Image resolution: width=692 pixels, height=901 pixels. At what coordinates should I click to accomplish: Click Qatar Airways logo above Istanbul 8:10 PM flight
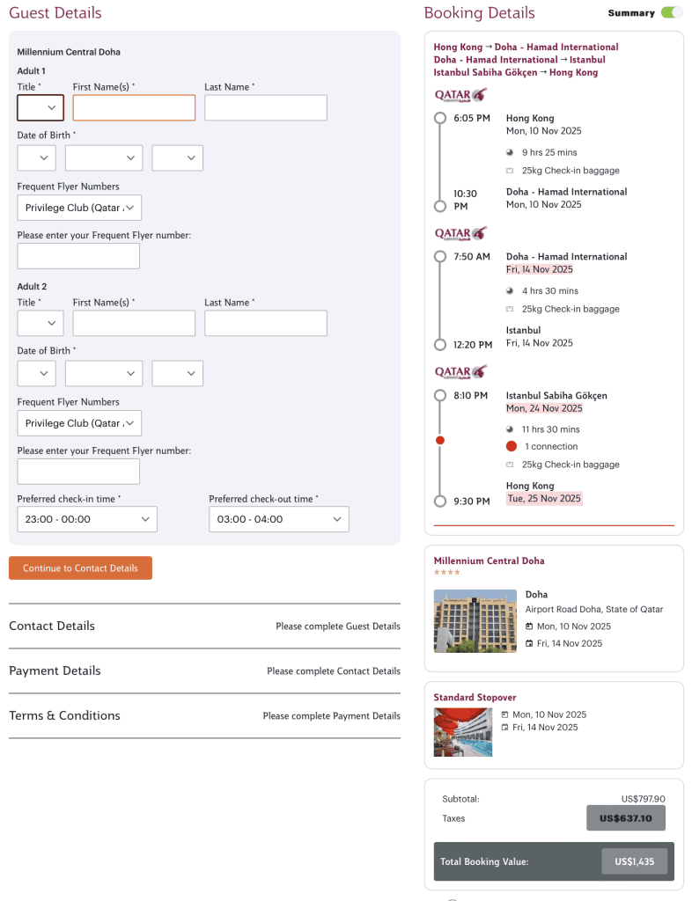pos(460,371)
